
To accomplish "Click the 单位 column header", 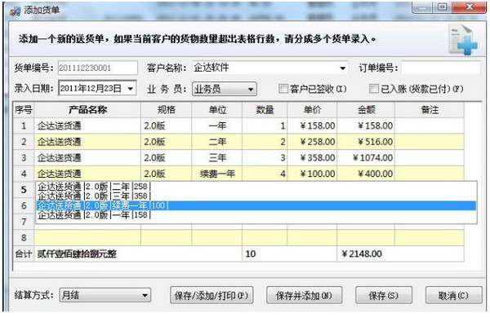I will pos(217,110).
